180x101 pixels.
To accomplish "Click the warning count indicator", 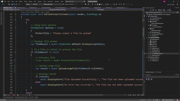I will [18, 95].
